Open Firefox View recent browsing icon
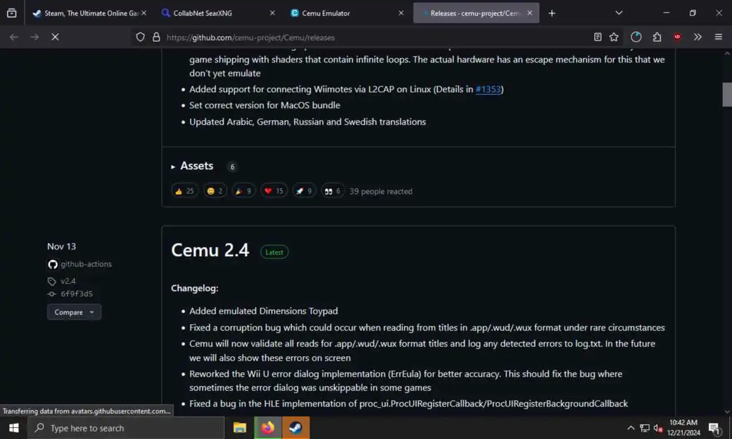 pos(11,13)
